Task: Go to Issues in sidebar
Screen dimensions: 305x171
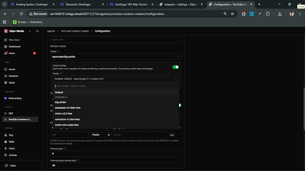Action: pos(12,69)
